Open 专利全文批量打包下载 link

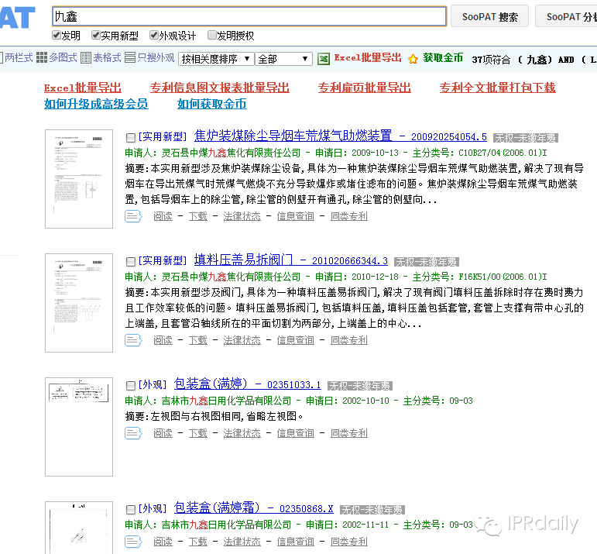498,88
